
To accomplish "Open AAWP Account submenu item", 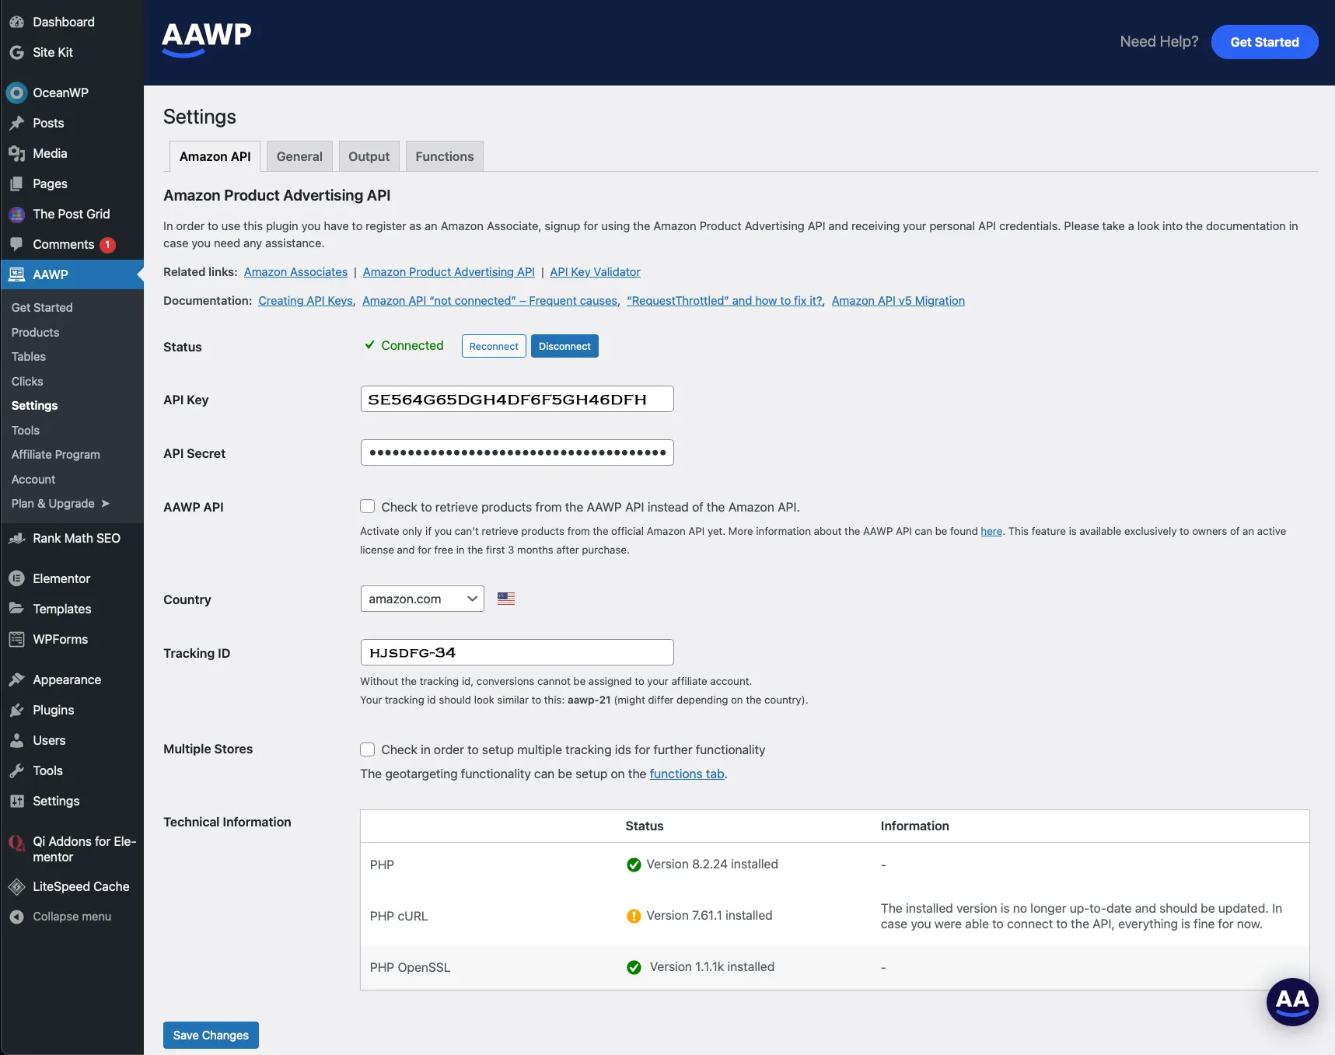I will [33, 480].
